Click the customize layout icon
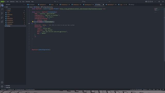 152,2
